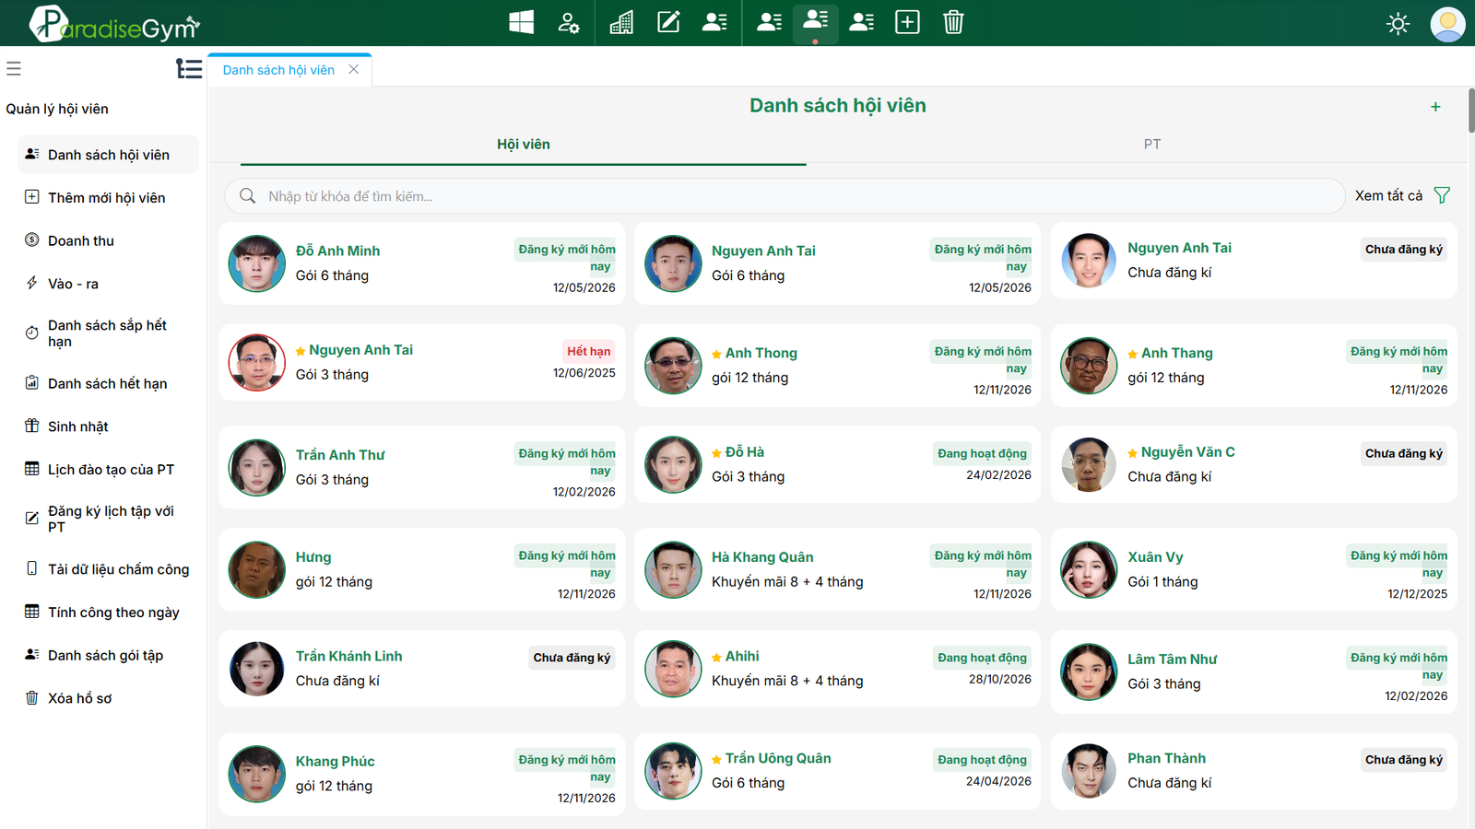The image size is (1475, 829).
Task: Open the user profile avatar
Action: (1447, 24)
